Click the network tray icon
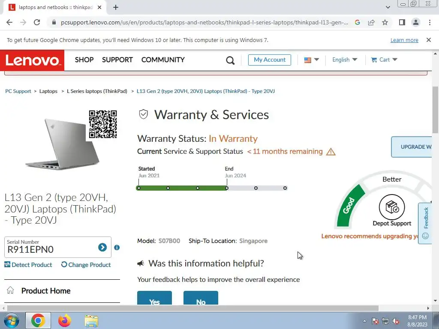This screenshot has width=439, height=329. pyautogui.click(x=385, y=321)
